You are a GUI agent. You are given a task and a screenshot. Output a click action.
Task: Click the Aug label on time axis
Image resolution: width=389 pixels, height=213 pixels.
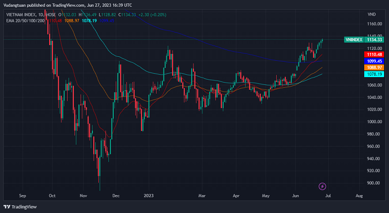coord(359,197)
